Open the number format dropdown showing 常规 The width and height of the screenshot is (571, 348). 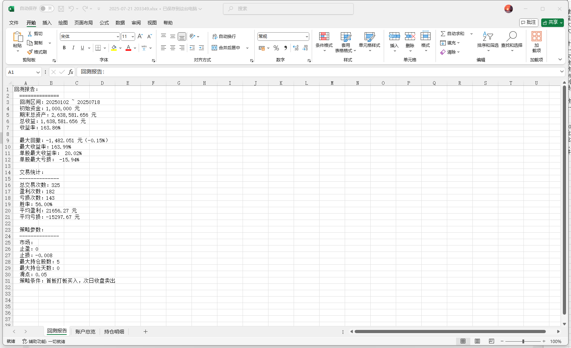[307, 37]
